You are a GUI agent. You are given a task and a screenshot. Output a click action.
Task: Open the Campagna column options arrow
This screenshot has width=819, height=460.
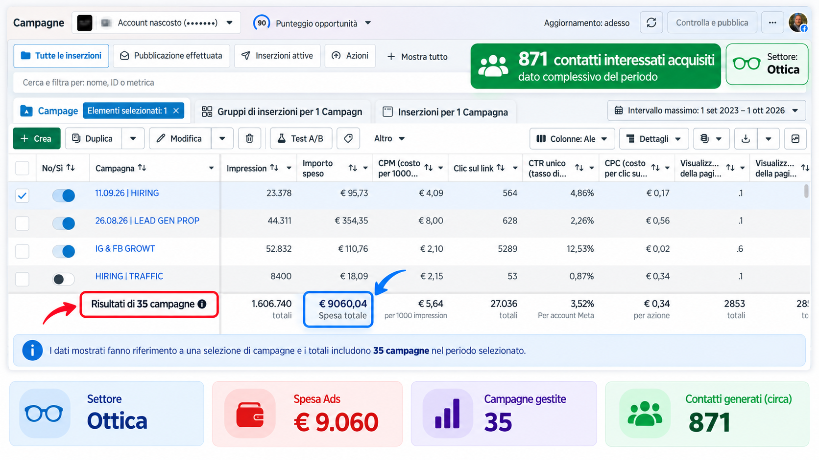click(211, 168)
